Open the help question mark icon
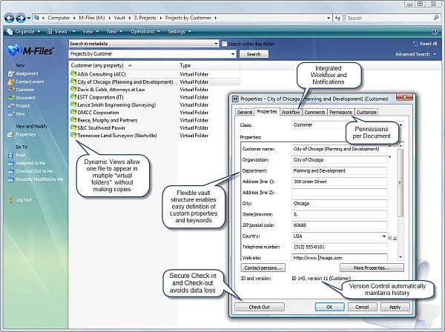Viewport: 445px width, 332px height. (x=435, y=32)
